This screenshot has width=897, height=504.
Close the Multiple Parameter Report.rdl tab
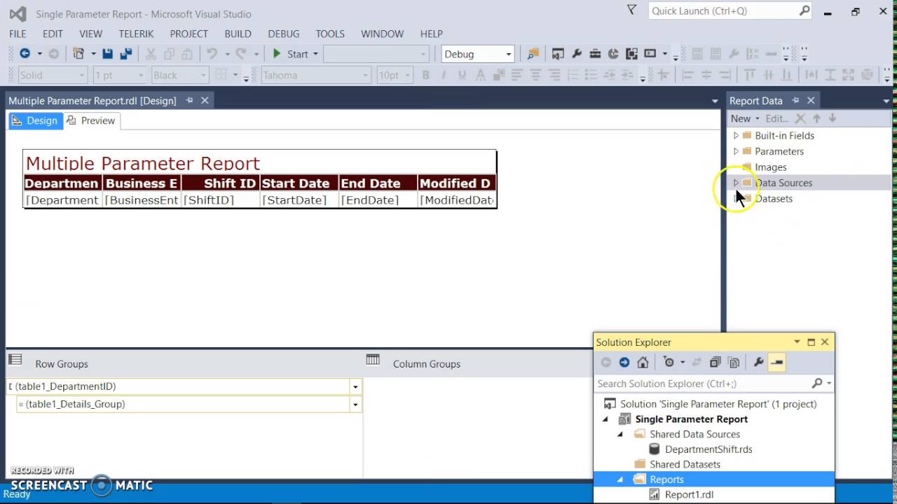coord(205,101)
